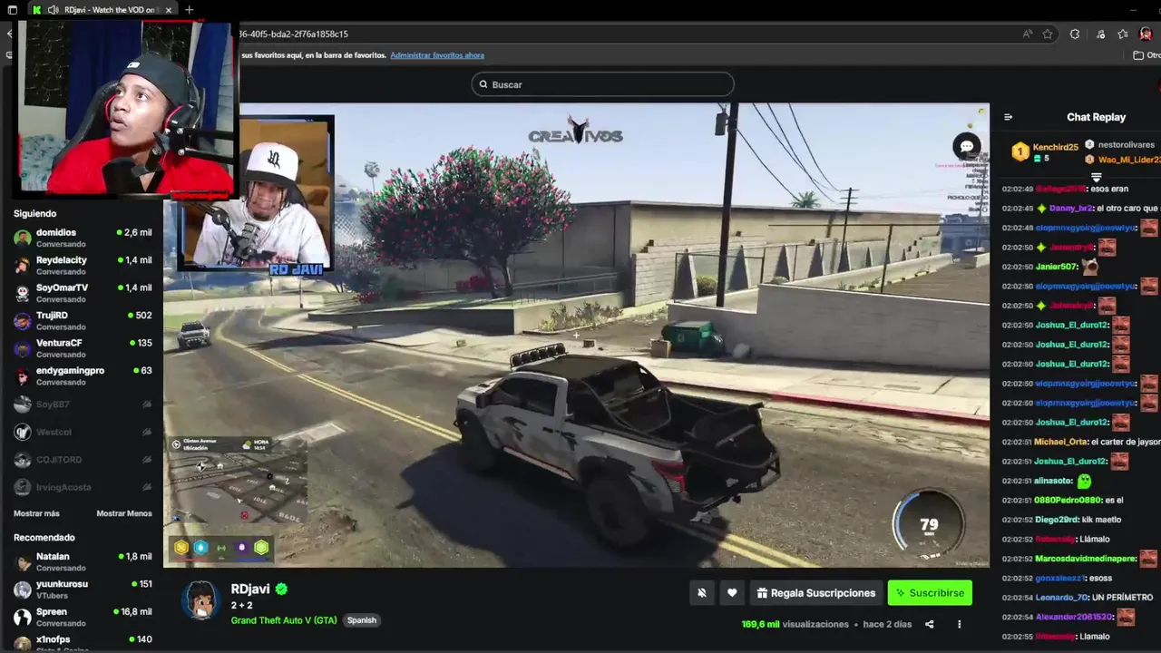Click the chat bubble overlay on video
Image resolution: width=1161 pixels, height=653 pixels.
pyautogui.click(x=967, y=146)
